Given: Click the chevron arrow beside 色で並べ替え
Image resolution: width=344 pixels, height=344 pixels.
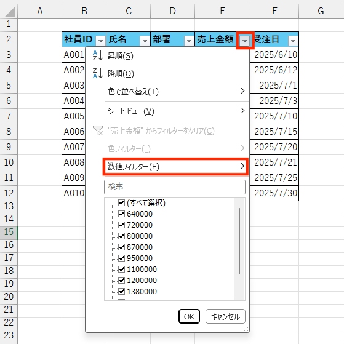Looking at the screenshot, I should (242, 91).
